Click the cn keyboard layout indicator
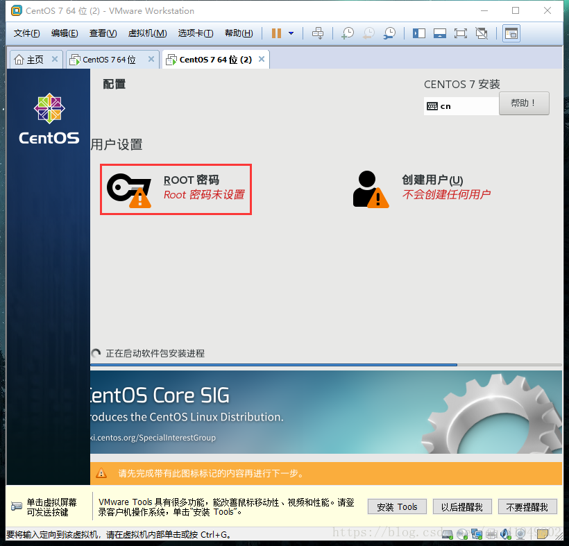The image size is (569, 546). pyautogui.click(x=461, y=106)
